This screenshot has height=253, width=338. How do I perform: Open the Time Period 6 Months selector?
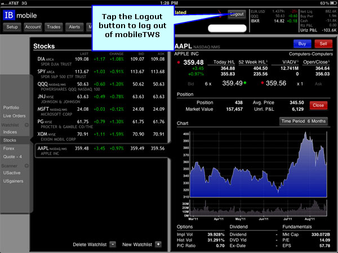point(304,121)
